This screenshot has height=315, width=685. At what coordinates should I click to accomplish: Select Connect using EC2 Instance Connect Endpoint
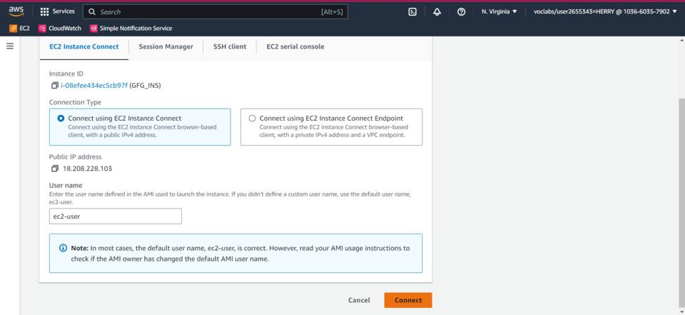point(252,119)
